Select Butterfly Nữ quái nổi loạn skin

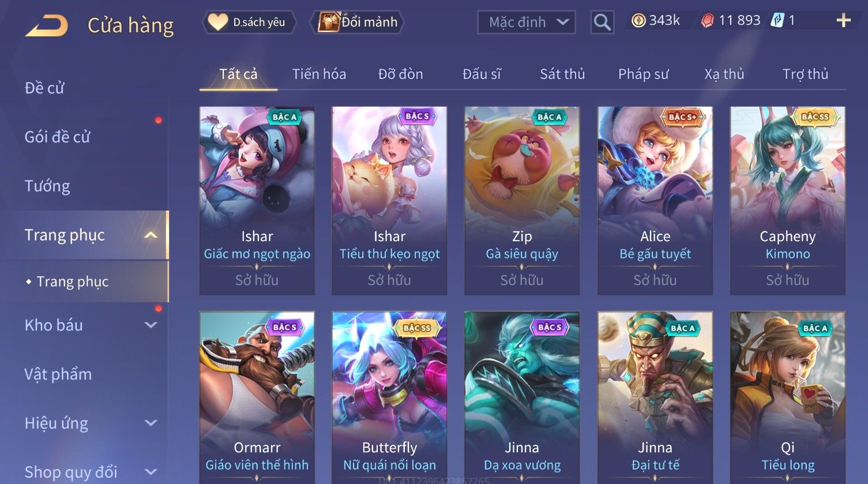(x=389, y=398)
